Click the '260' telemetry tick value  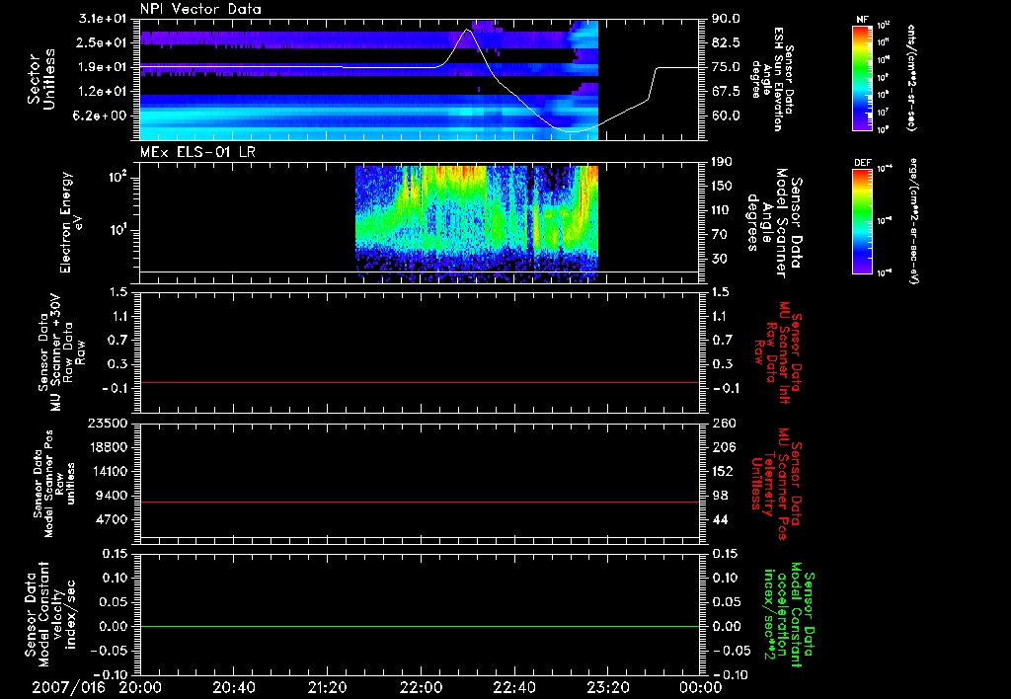point(722,423)
